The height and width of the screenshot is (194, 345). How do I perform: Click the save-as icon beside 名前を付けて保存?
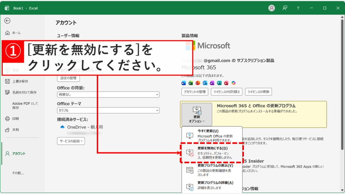[7, 92]
